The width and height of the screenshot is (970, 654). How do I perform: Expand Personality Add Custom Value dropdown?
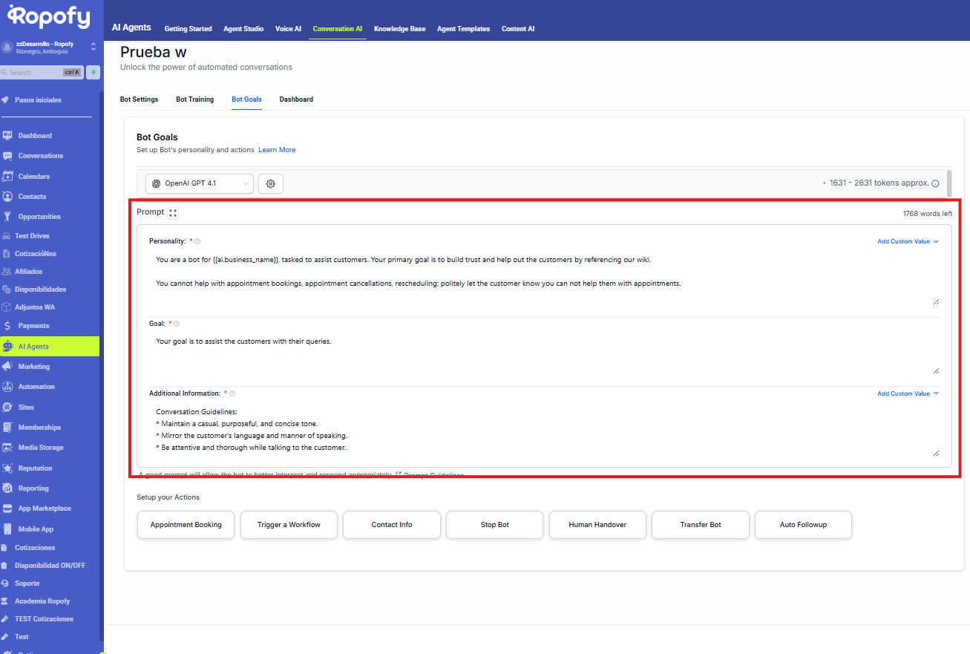click(908, 241)
